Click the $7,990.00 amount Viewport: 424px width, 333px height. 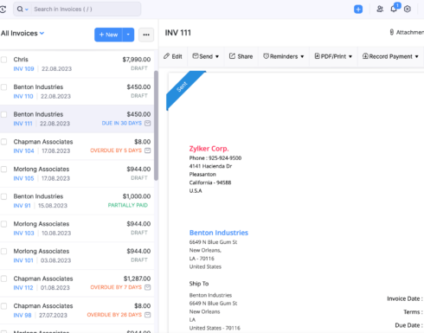point(137,60)
